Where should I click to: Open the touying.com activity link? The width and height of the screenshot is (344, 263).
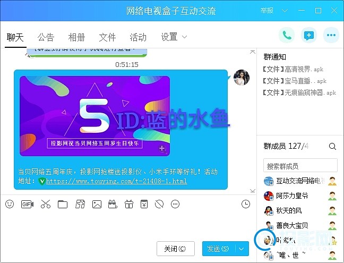coord(116,181)
